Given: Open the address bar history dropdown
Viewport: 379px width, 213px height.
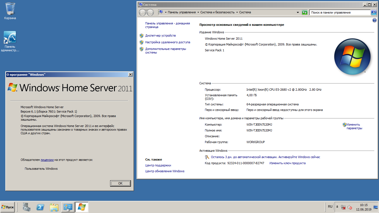Looking at the screenshot, I should click(x=298, y=12).
